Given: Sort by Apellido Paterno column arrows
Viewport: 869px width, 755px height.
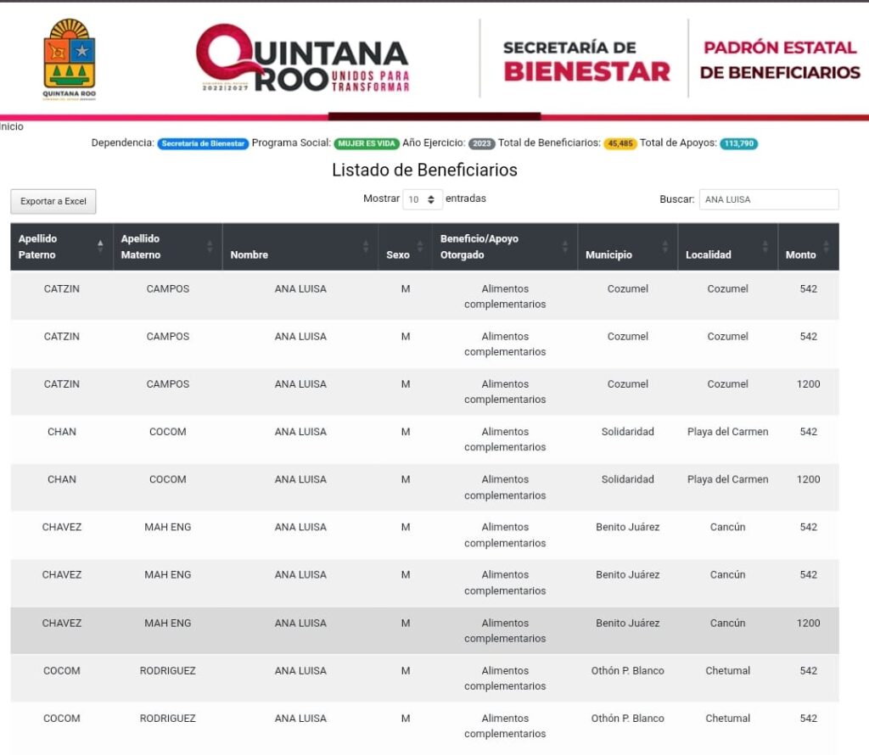Looking at the screenshot, I should coord(100,247).
